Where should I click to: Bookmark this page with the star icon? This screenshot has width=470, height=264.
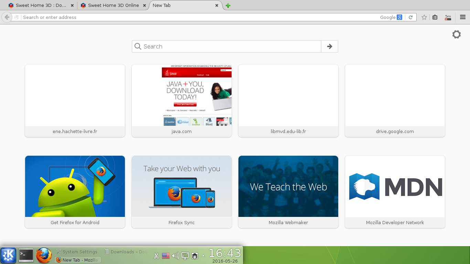point(424,17)
